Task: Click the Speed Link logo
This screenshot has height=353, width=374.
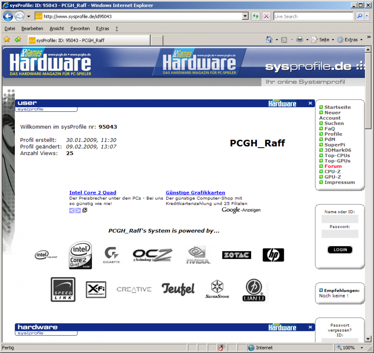Action: pos(63,289)
